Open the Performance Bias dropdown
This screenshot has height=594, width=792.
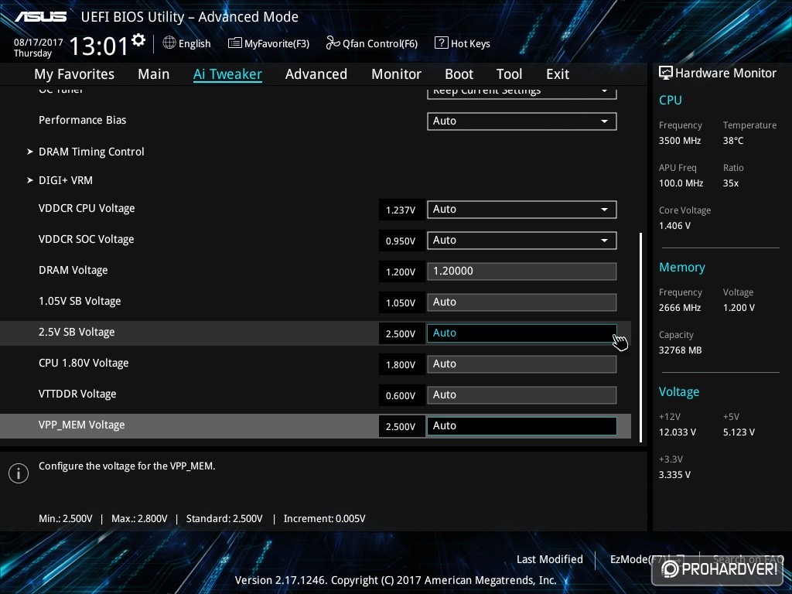point(522,121)
